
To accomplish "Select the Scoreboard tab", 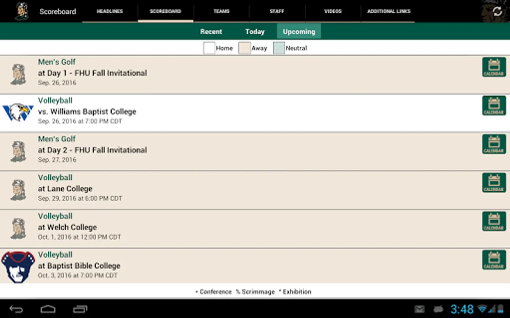I will coord(165,11).
